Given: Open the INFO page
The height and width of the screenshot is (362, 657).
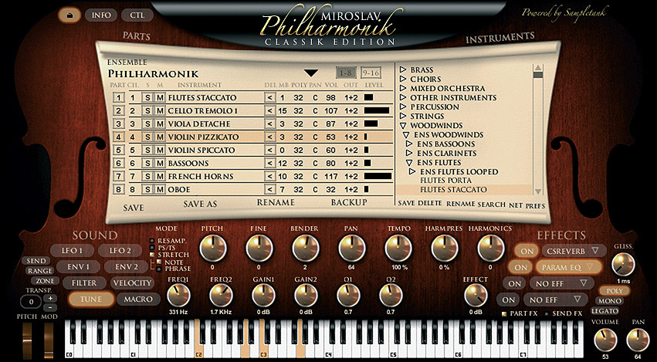Looking at the screenshot, I should (101, 15).
